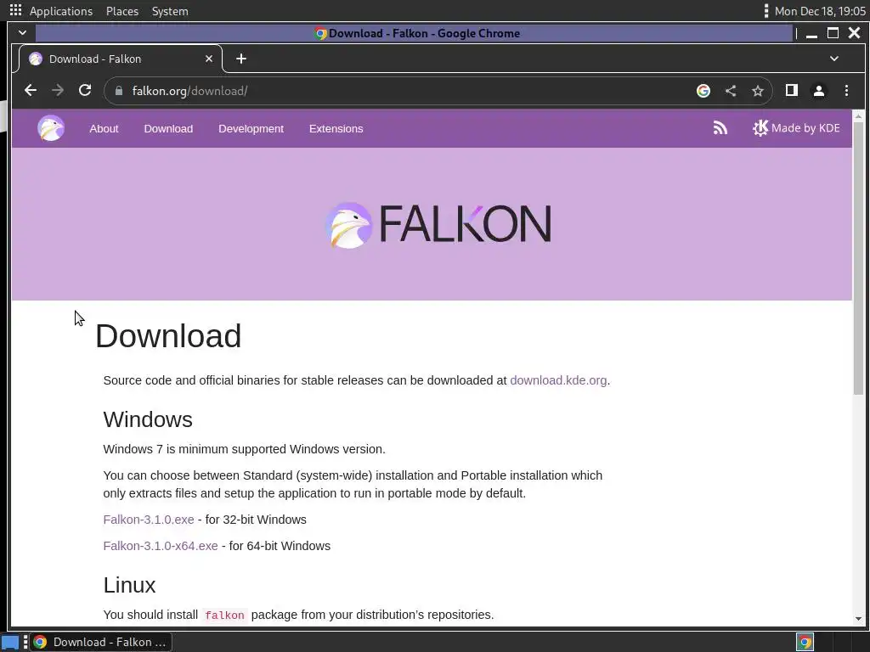This screenshot has height=652, width=870.
Task: Click the Chrome icon in the bottom-right tray
Action: point(805,642)
